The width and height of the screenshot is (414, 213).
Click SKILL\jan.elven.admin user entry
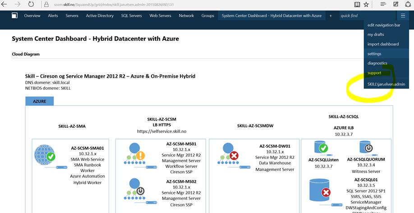coord(386,84)
